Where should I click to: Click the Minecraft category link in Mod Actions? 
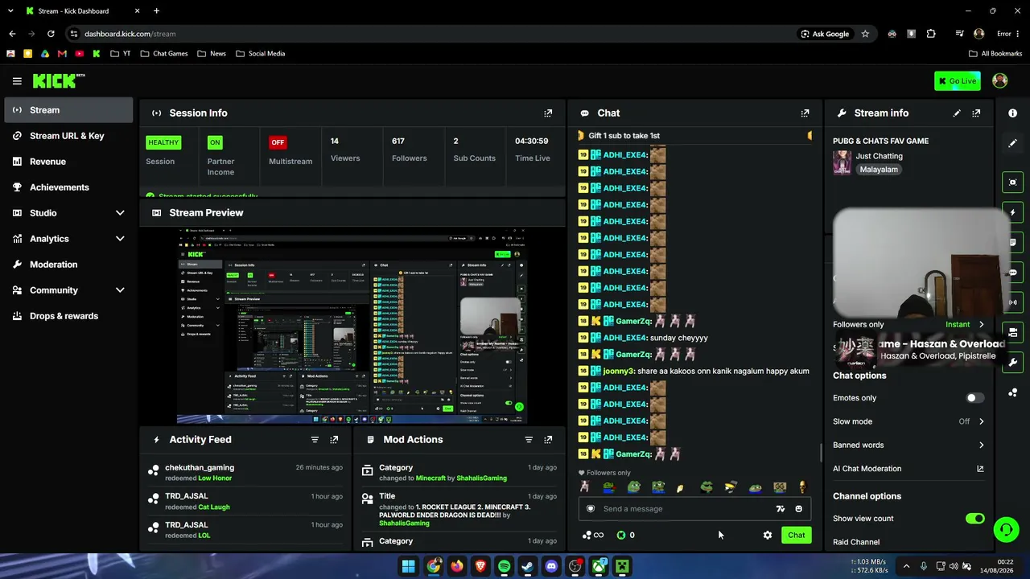tap(431, 478)
